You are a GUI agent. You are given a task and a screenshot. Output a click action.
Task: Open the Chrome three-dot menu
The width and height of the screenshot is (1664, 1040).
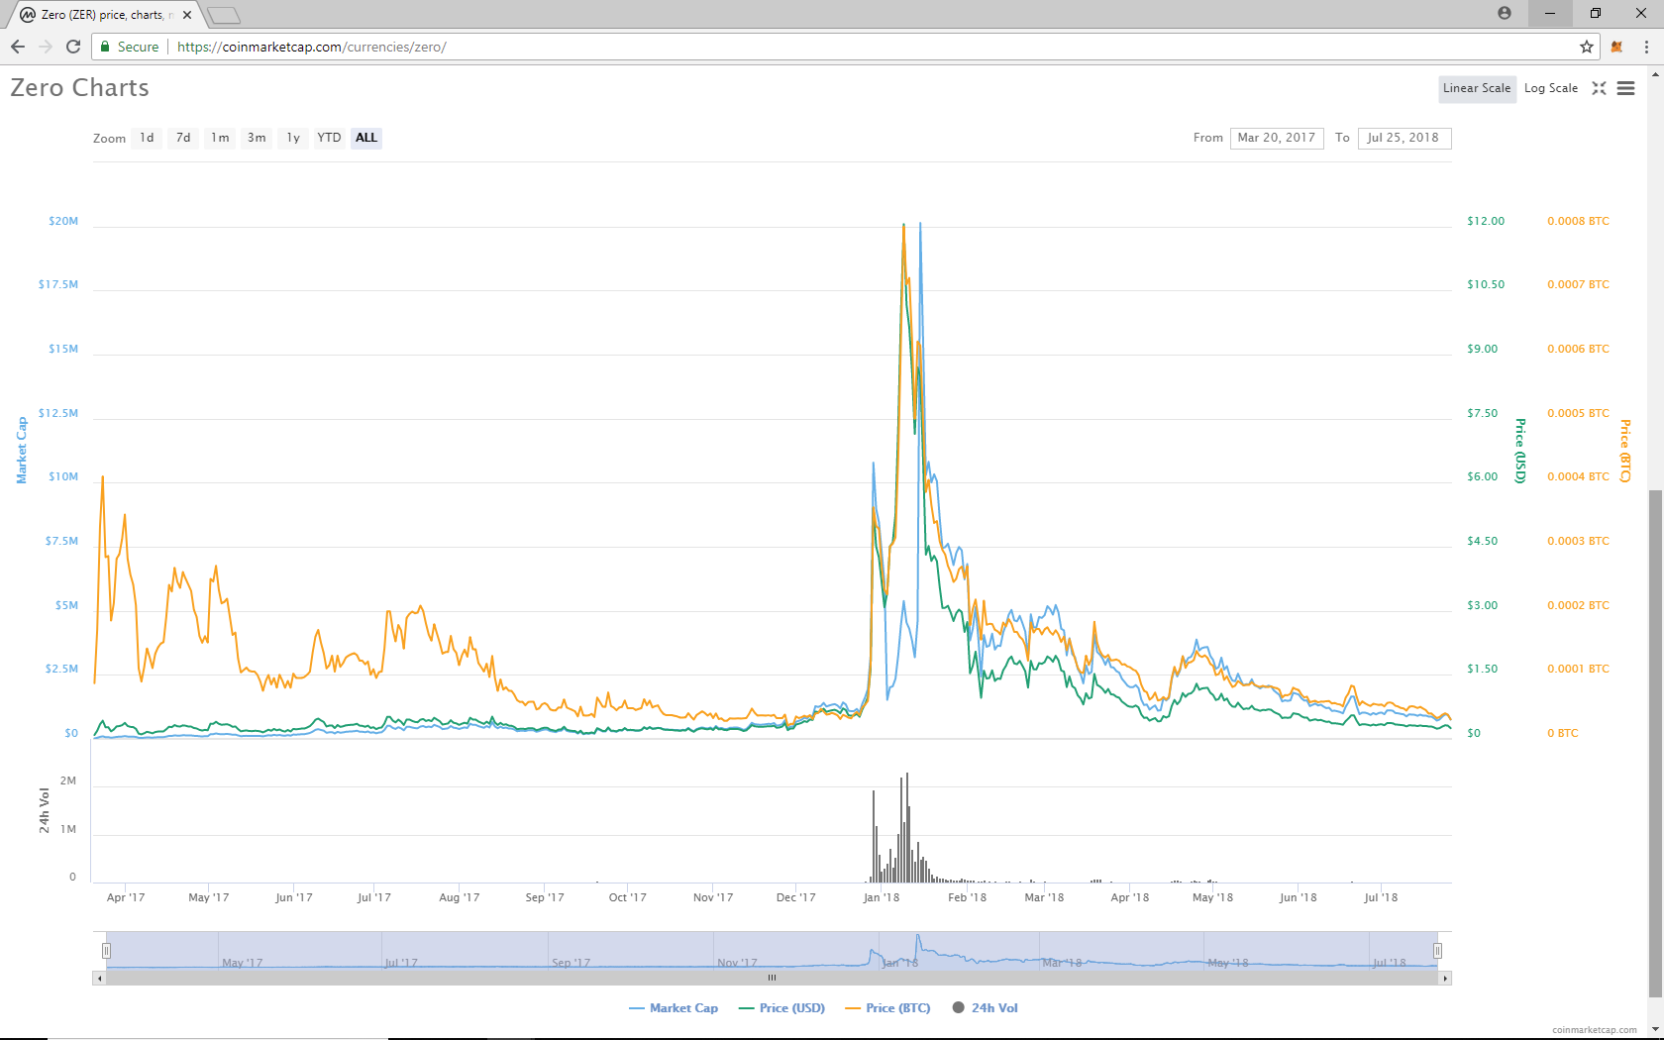coord(1646,47)
